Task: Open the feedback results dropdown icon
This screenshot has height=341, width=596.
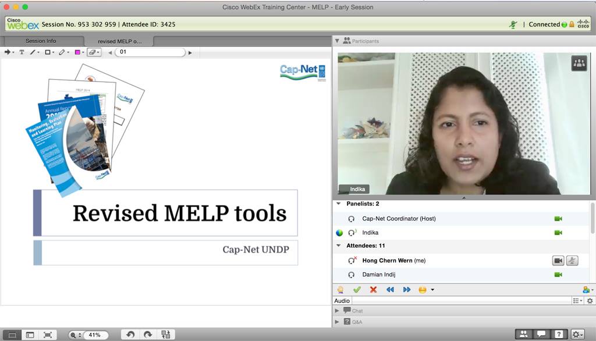Action: tap(587, 290)
